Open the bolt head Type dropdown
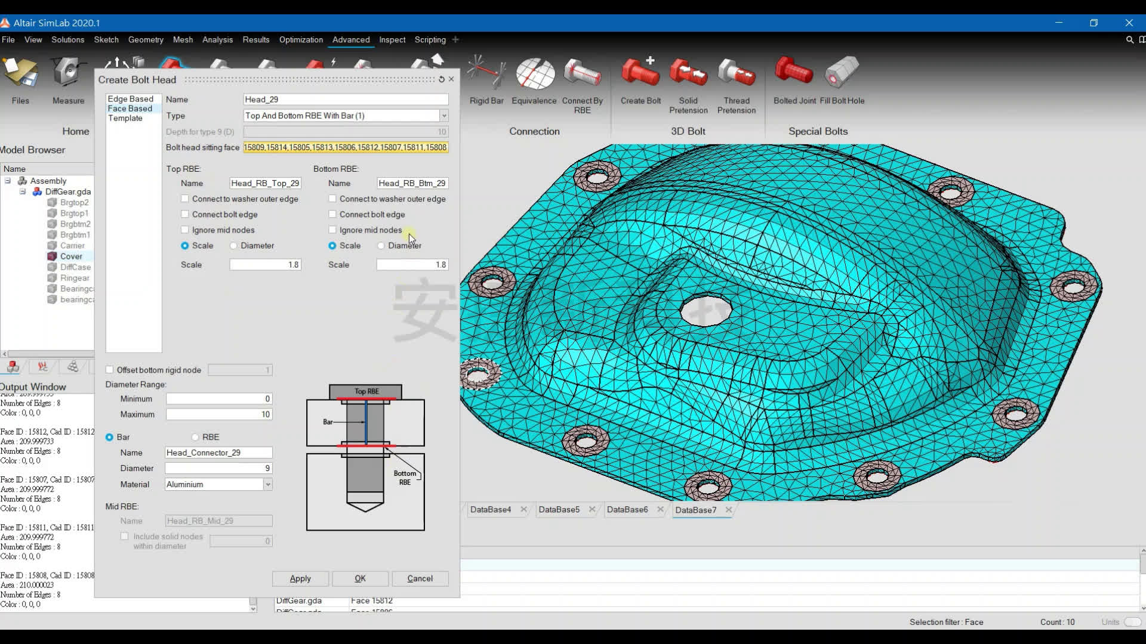1146x644 pixels. click(x=443, y=116)
